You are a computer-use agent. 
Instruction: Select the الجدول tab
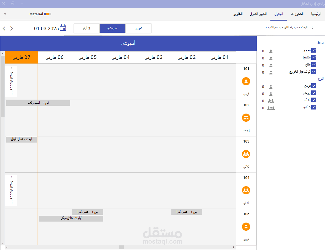click(x=279, y=14)
